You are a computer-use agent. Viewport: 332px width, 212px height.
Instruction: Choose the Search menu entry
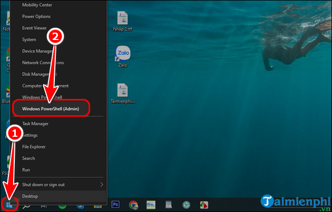[58, 158]
